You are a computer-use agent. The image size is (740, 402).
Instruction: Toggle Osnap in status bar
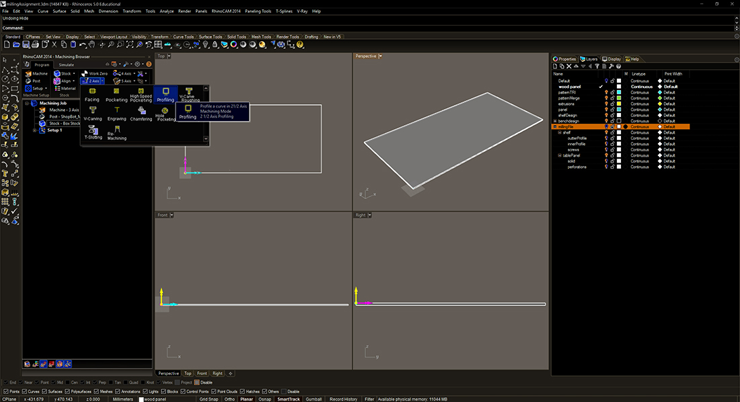[x=265, y=399]
